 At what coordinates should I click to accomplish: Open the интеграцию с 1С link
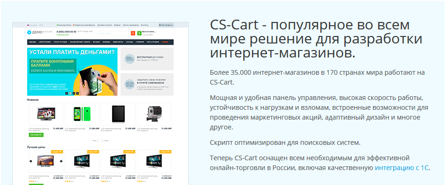[x=401, y=168]
